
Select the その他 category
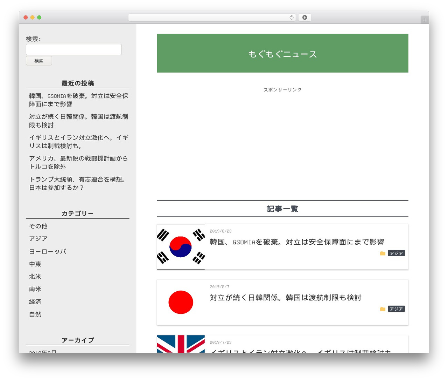coord(38,226)
